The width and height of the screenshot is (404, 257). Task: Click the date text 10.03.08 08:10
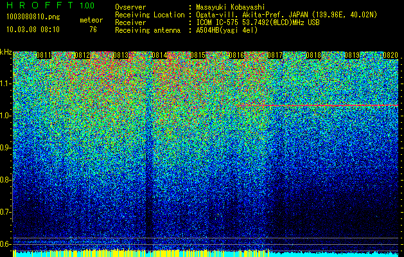point(33,29)
